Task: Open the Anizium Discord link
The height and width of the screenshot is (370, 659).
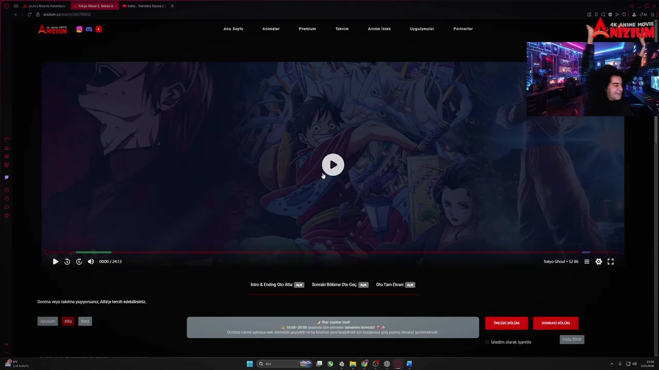Action: pyautogui.click(x=89, y=29)
